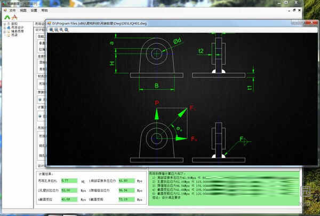
Task: Open the 视图 menu
Action: [x=23, y=10]
